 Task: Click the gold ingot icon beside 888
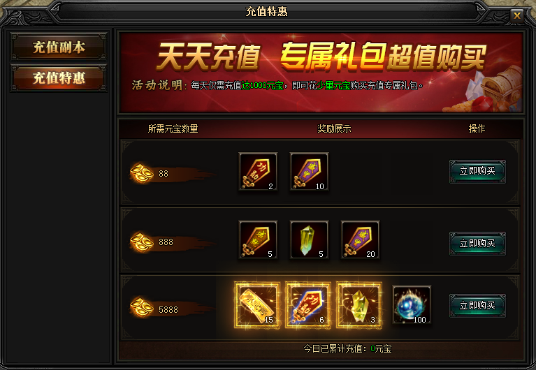tap(142, 242)
